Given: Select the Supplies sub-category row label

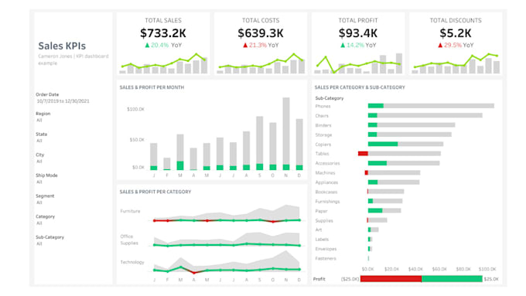Looking at the screenshot, I should [324, 220].
